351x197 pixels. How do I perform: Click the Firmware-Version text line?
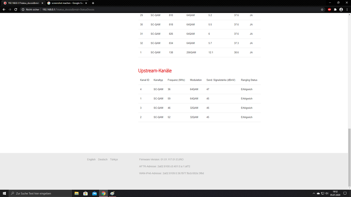point(161,159)
